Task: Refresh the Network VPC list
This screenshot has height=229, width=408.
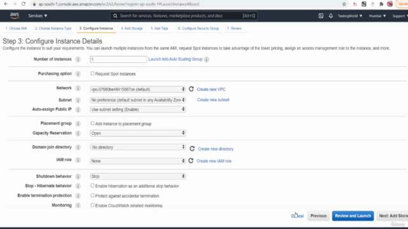Action: point(191,89)
